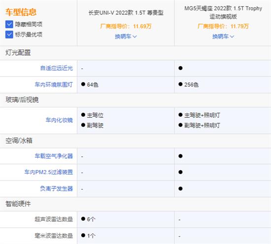Click the 256色 ambient light value
Screen dimensions: 271x244
(192, 85)
